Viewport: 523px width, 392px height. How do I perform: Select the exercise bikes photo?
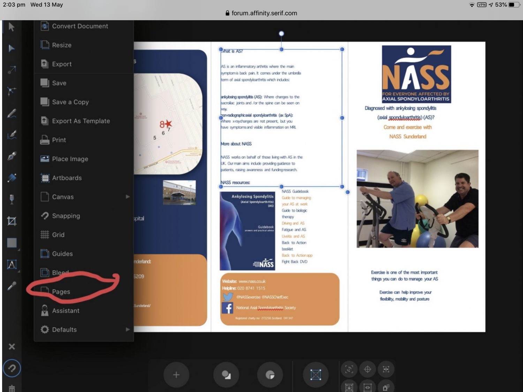[417, 199]
